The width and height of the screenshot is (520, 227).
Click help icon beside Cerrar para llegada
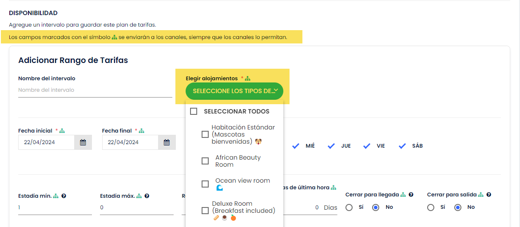point(411,195)
